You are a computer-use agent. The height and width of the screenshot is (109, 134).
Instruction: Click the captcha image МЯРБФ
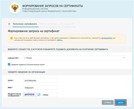click(30, 95)
